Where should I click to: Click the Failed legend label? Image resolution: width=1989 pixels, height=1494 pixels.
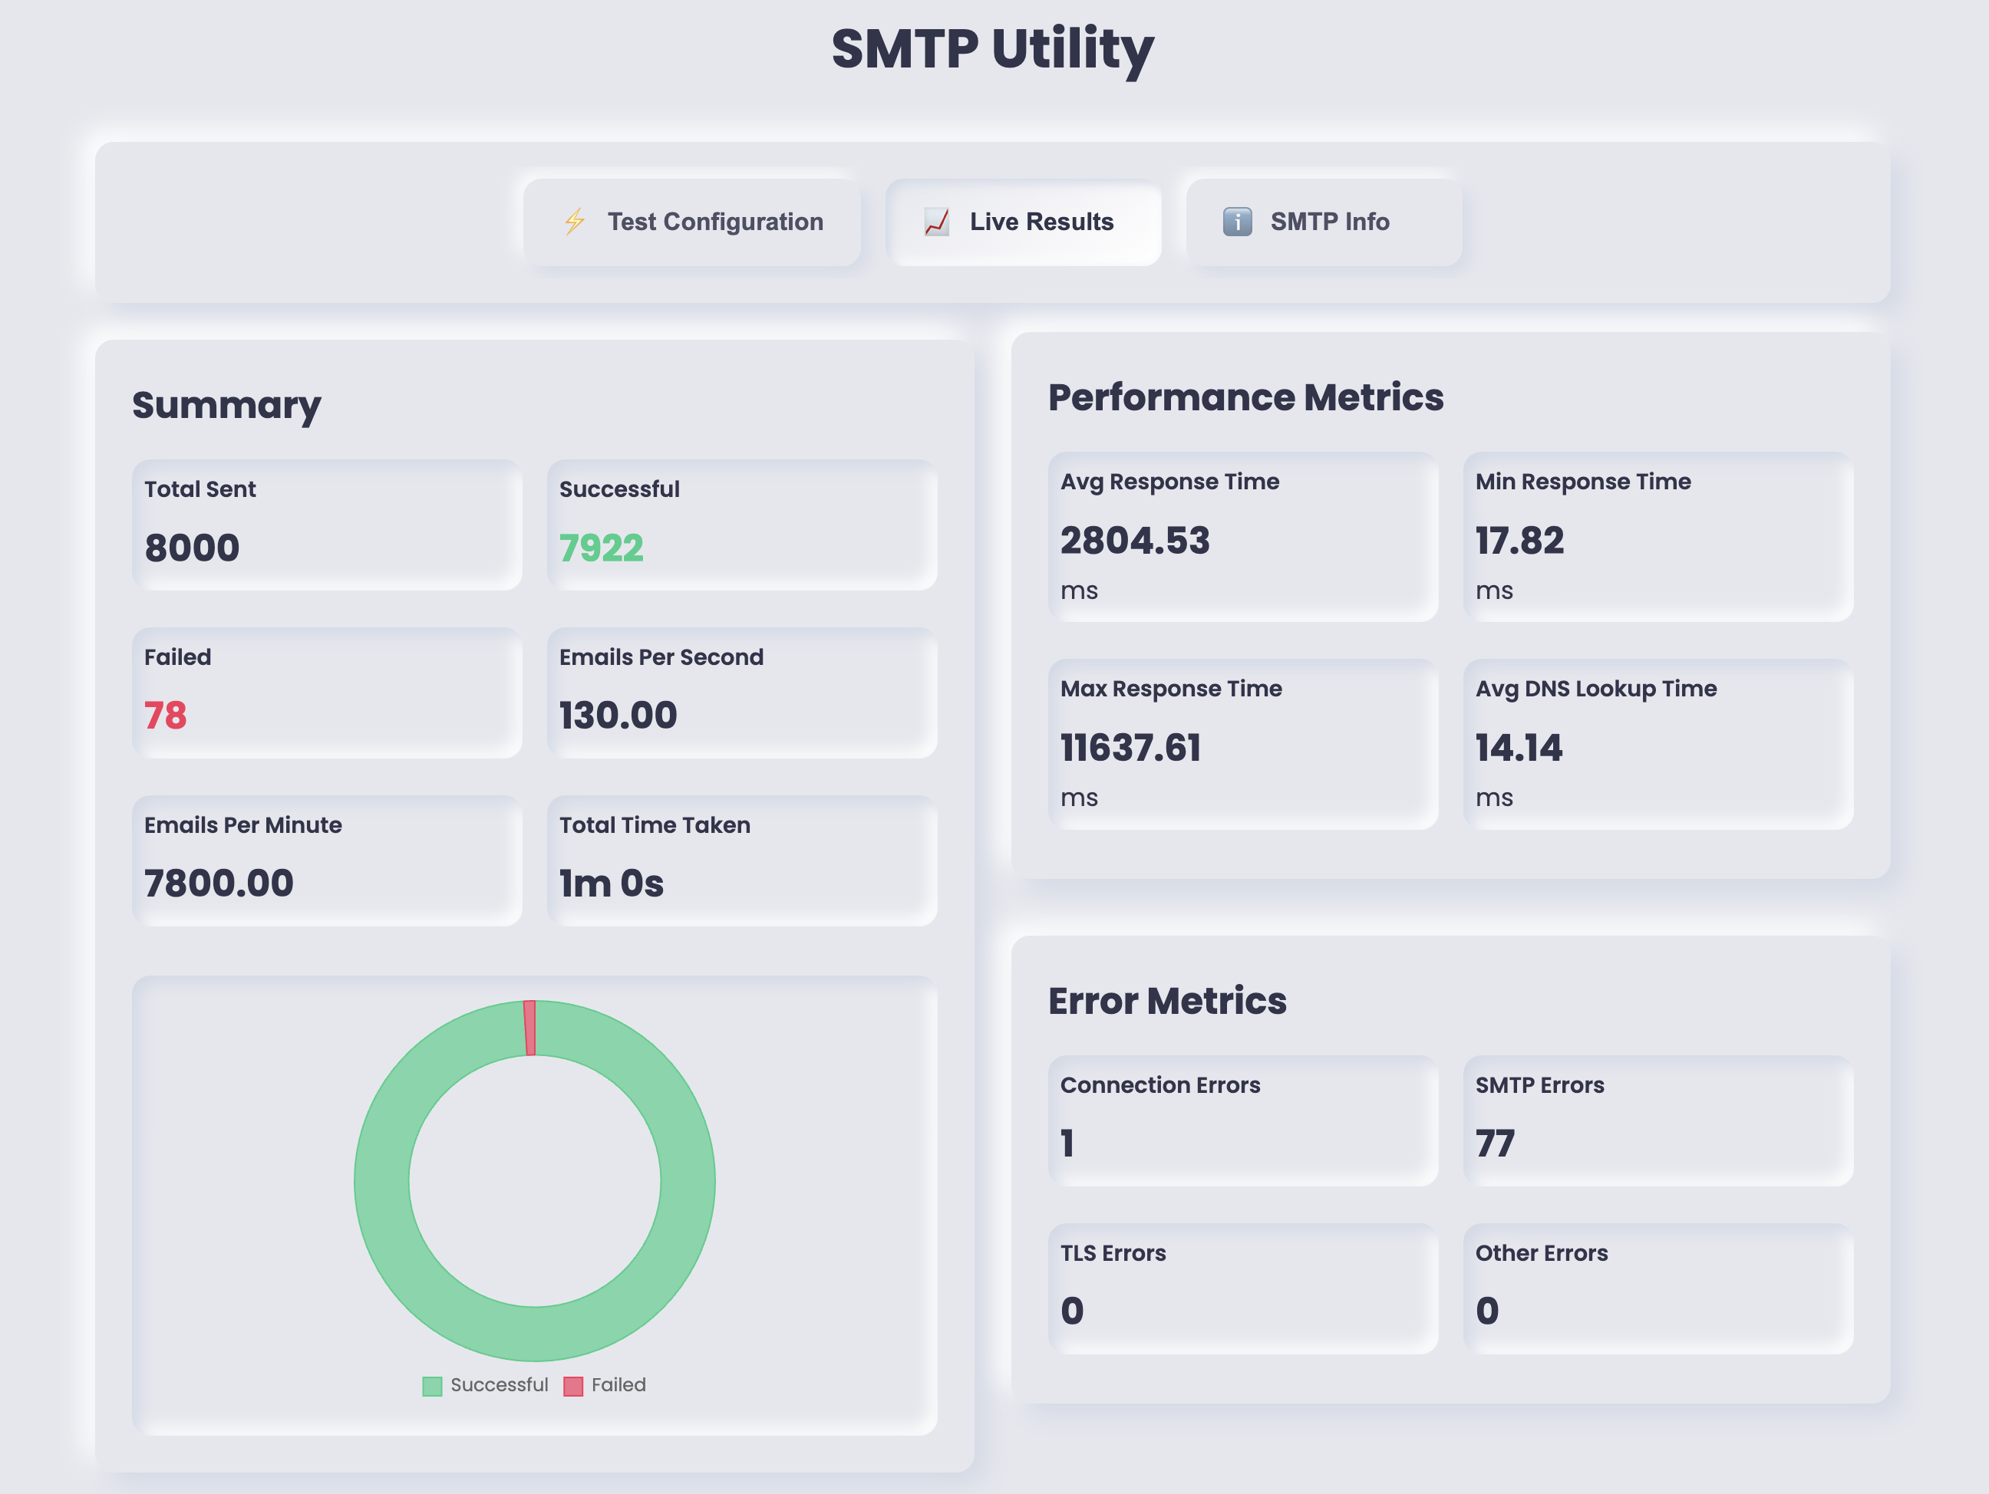point(618,1384)
